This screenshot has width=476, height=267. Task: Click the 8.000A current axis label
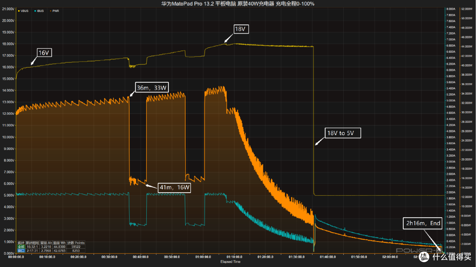point(451,9)
